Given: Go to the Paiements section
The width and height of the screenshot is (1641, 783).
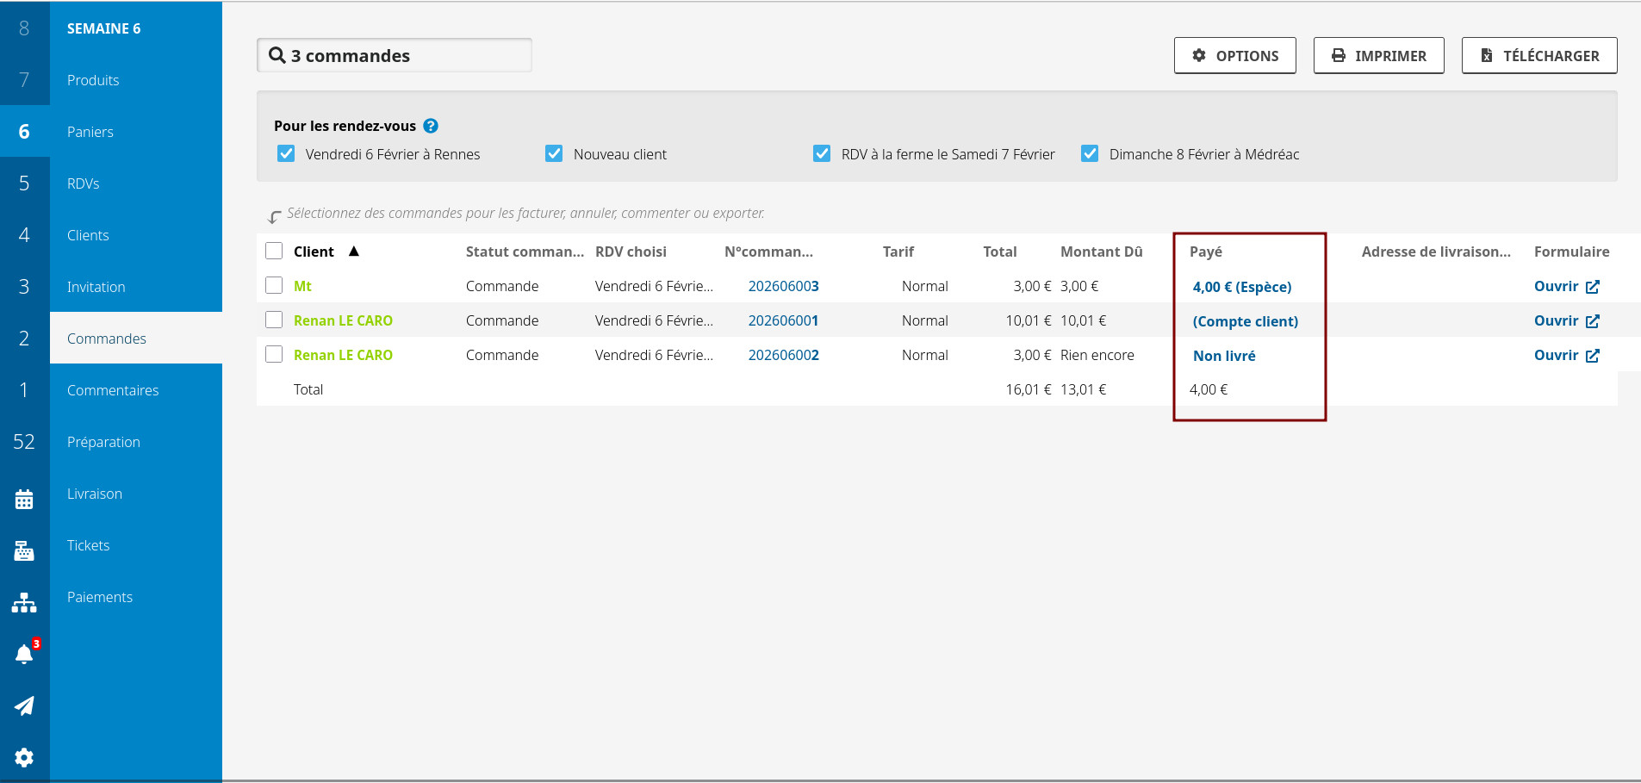Looking at the screenshot, I should click(x=100, y=597).
